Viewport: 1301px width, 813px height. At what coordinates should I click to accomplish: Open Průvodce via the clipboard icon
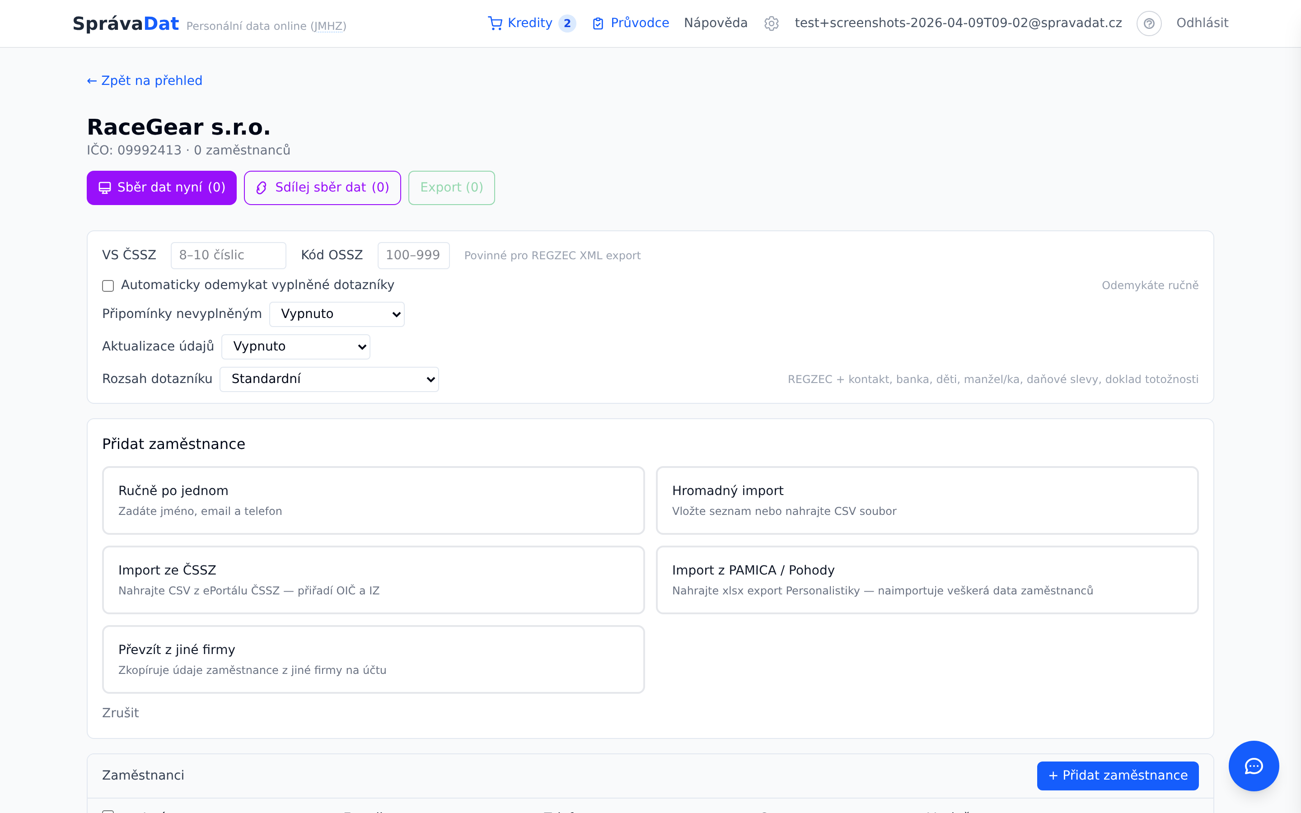click(x=598, y=23)
